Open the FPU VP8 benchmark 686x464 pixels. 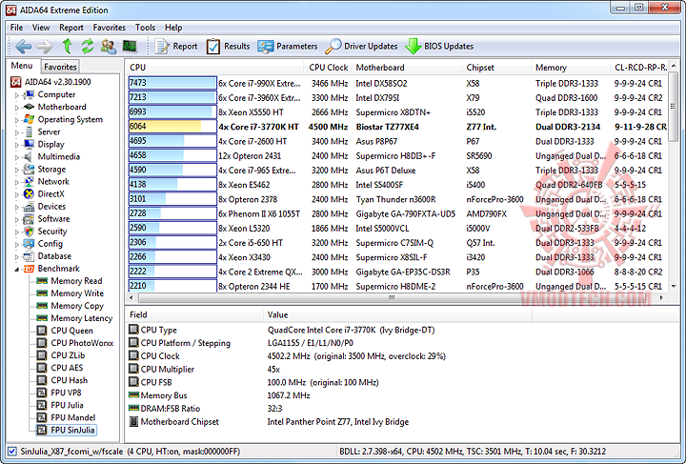(66, 393)
